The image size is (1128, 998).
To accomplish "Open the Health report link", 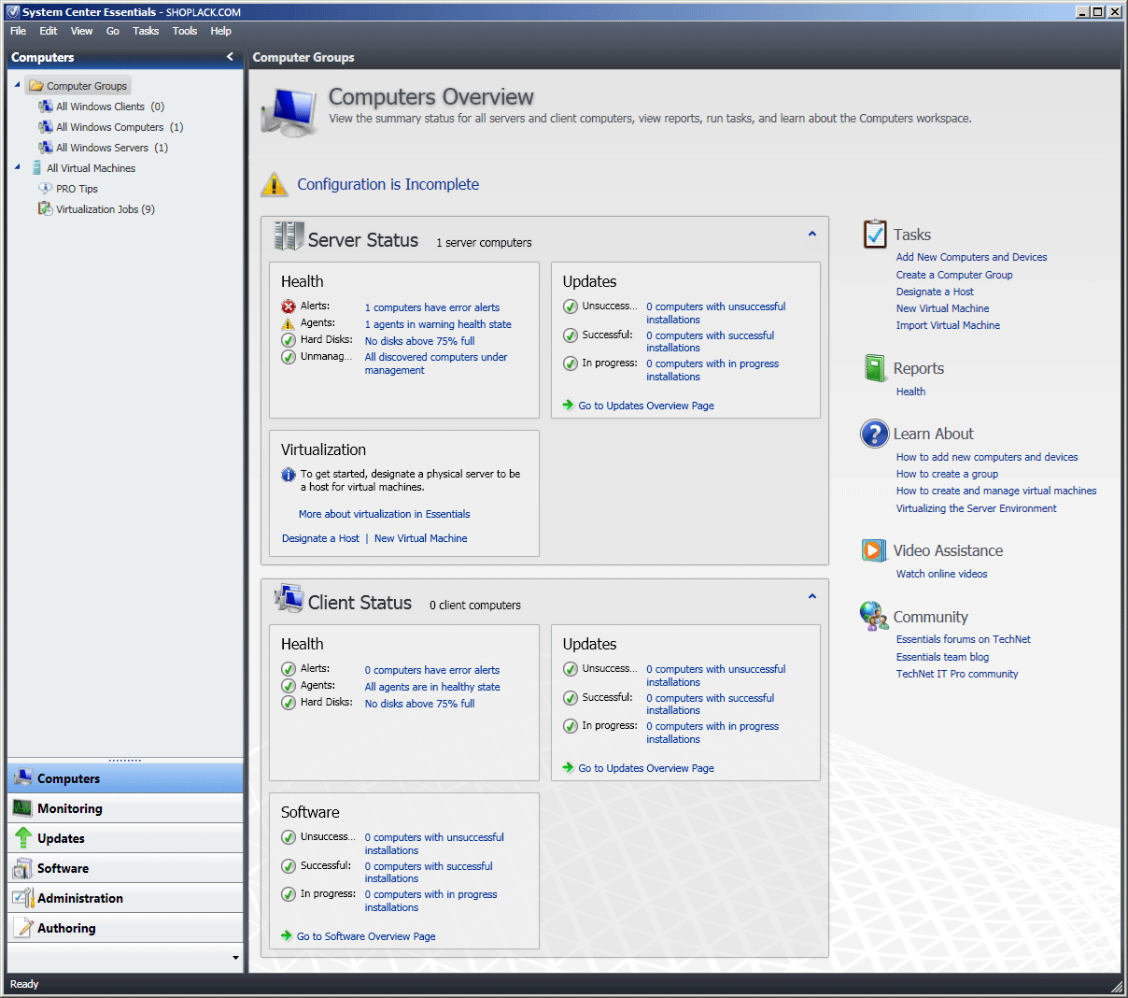I will [x=910, y=392].
